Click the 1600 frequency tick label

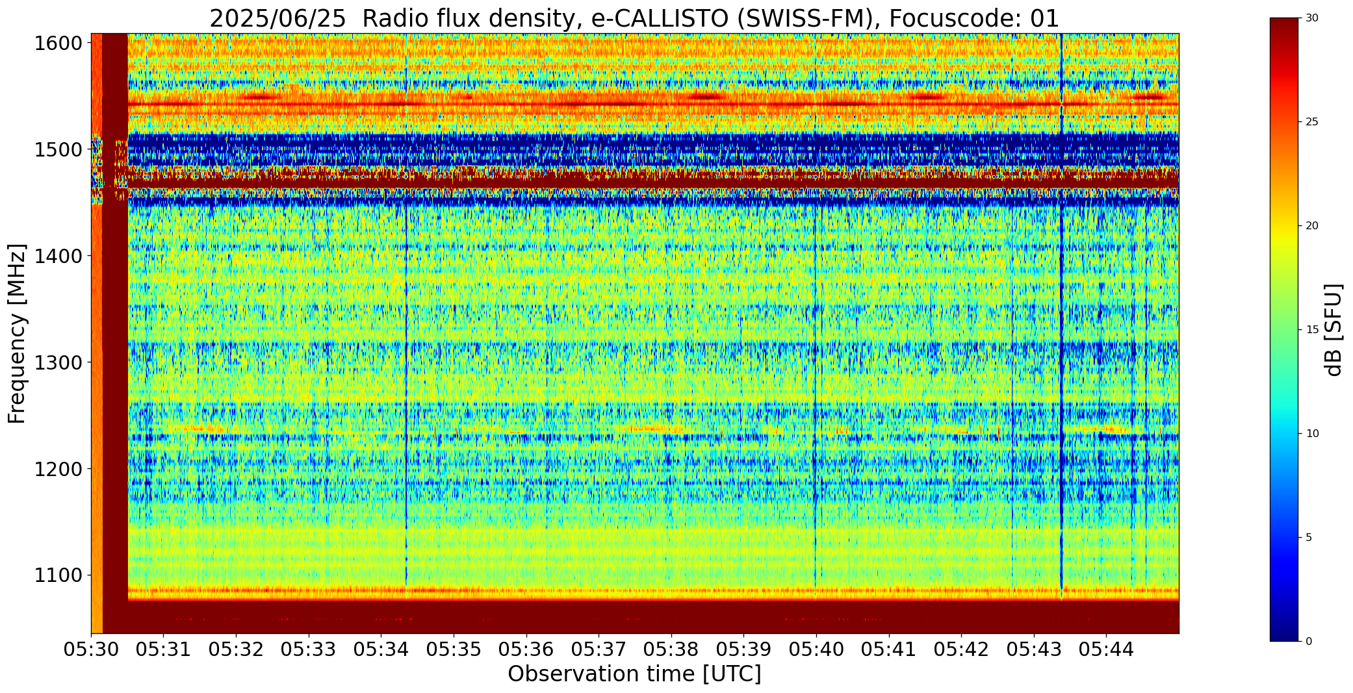58,44
